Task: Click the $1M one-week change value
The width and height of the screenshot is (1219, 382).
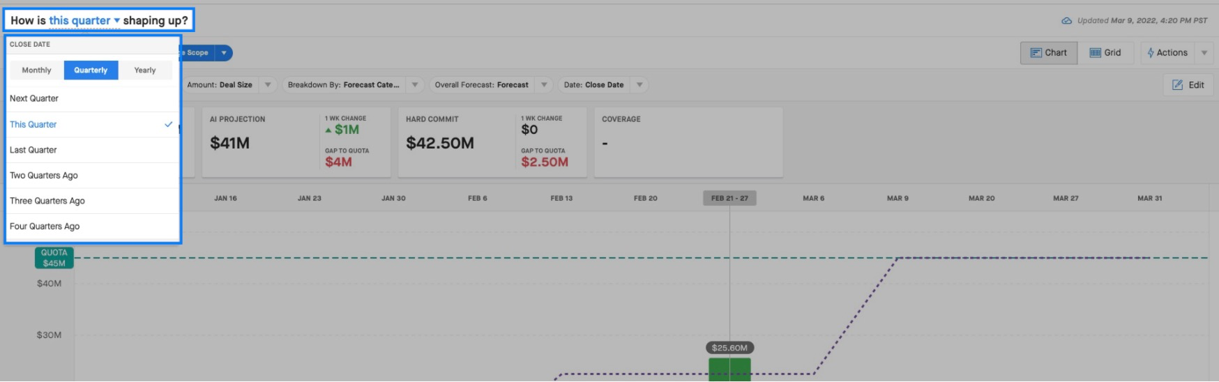Action: point(347,130)
